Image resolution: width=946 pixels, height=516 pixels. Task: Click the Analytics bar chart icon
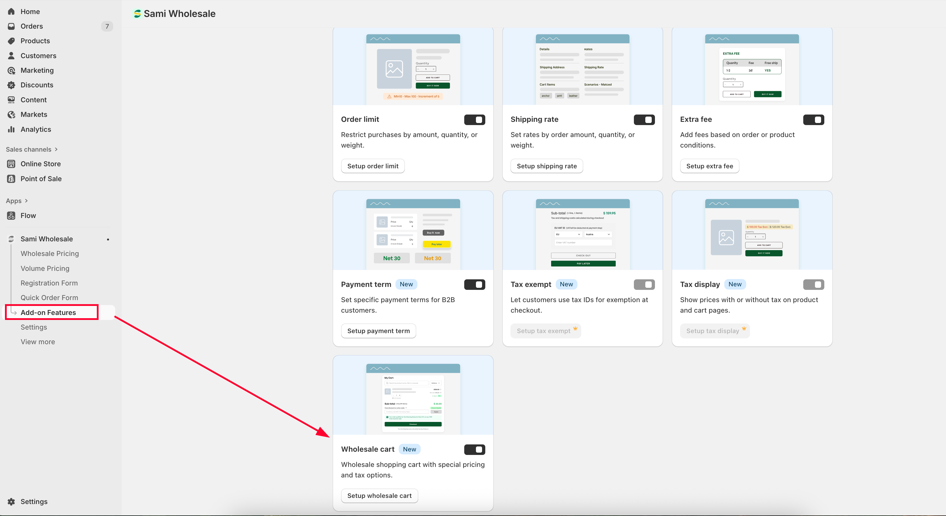[11, 129]
